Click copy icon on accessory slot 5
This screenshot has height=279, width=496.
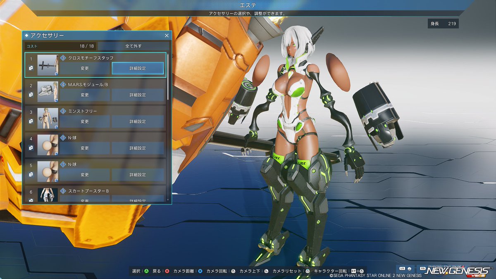31,174
